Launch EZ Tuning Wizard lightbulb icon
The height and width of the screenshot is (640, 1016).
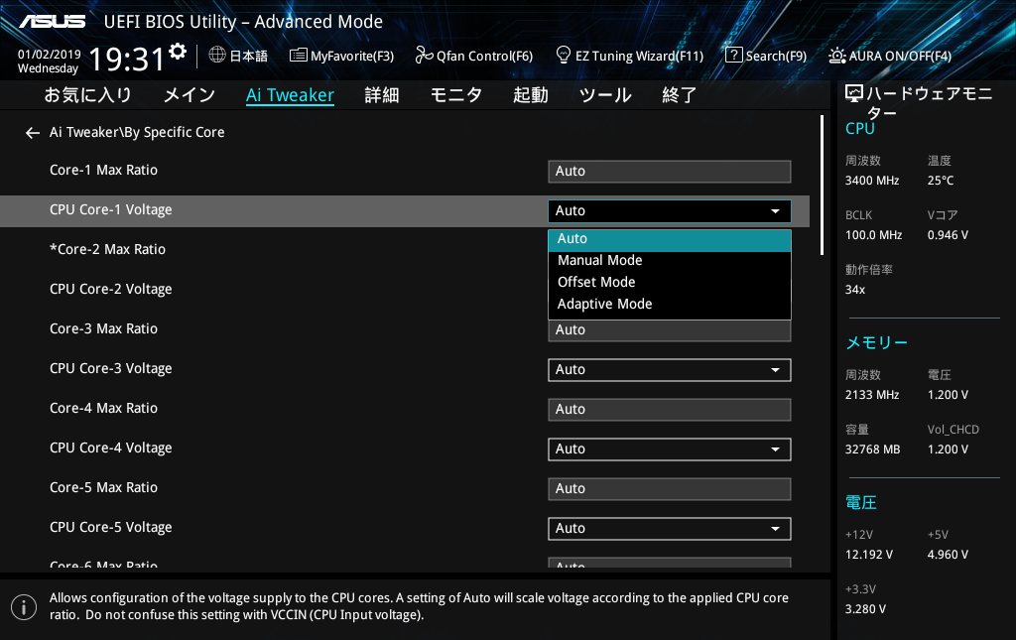click(x=564, y=56)
